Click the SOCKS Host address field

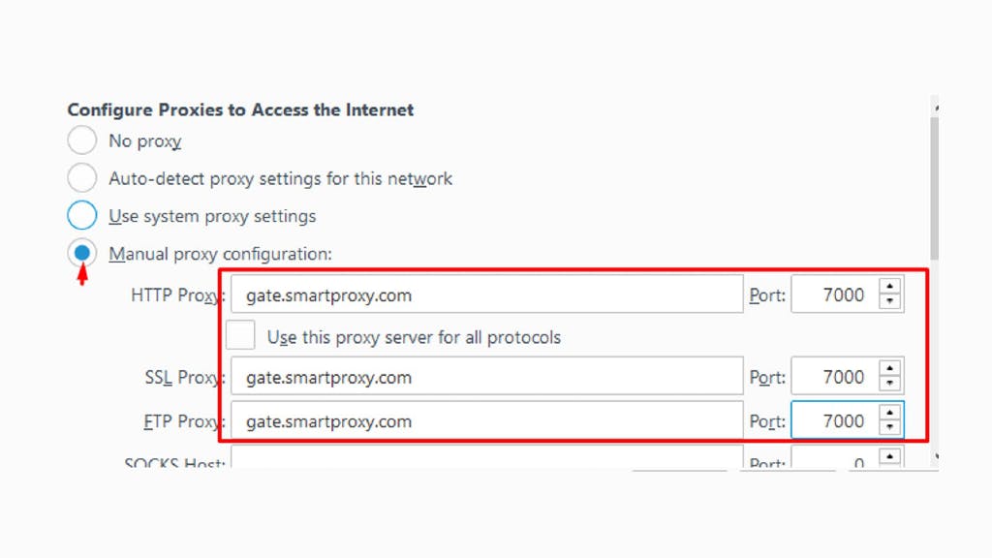click(486, 457)
